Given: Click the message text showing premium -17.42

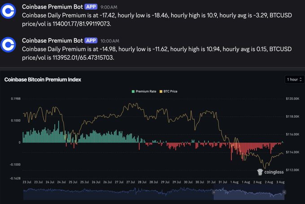Looking at the screenshot, I should coord(157,20).
